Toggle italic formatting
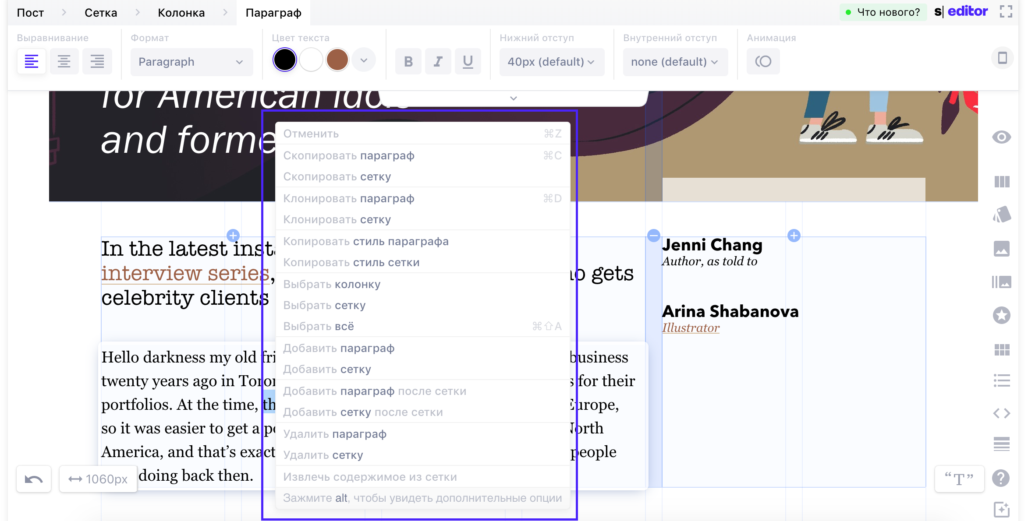Screen dimensions: 1028x521 [438, 61]
